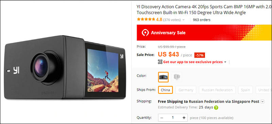Click the orange star rating icons
Image resolution: width=272 pixels, height=124 pixels.
[x=146, y=19]
